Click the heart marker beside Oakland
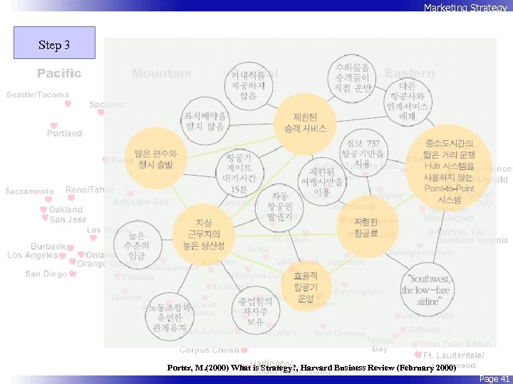 pos(43,209)
